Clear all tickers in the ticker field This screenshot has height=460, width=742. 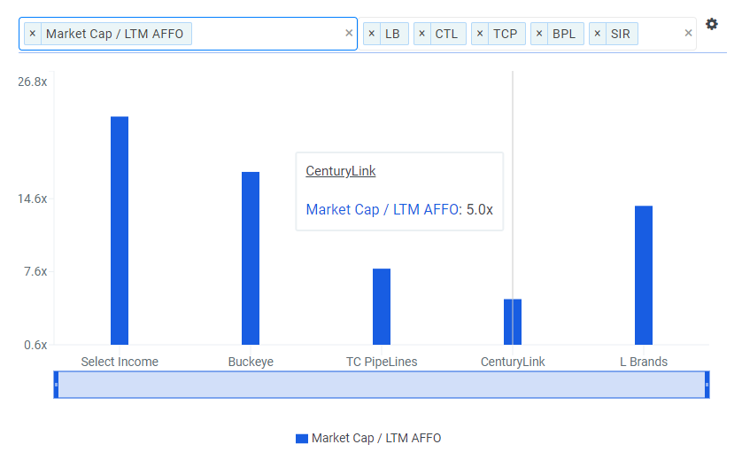point(689,33)
